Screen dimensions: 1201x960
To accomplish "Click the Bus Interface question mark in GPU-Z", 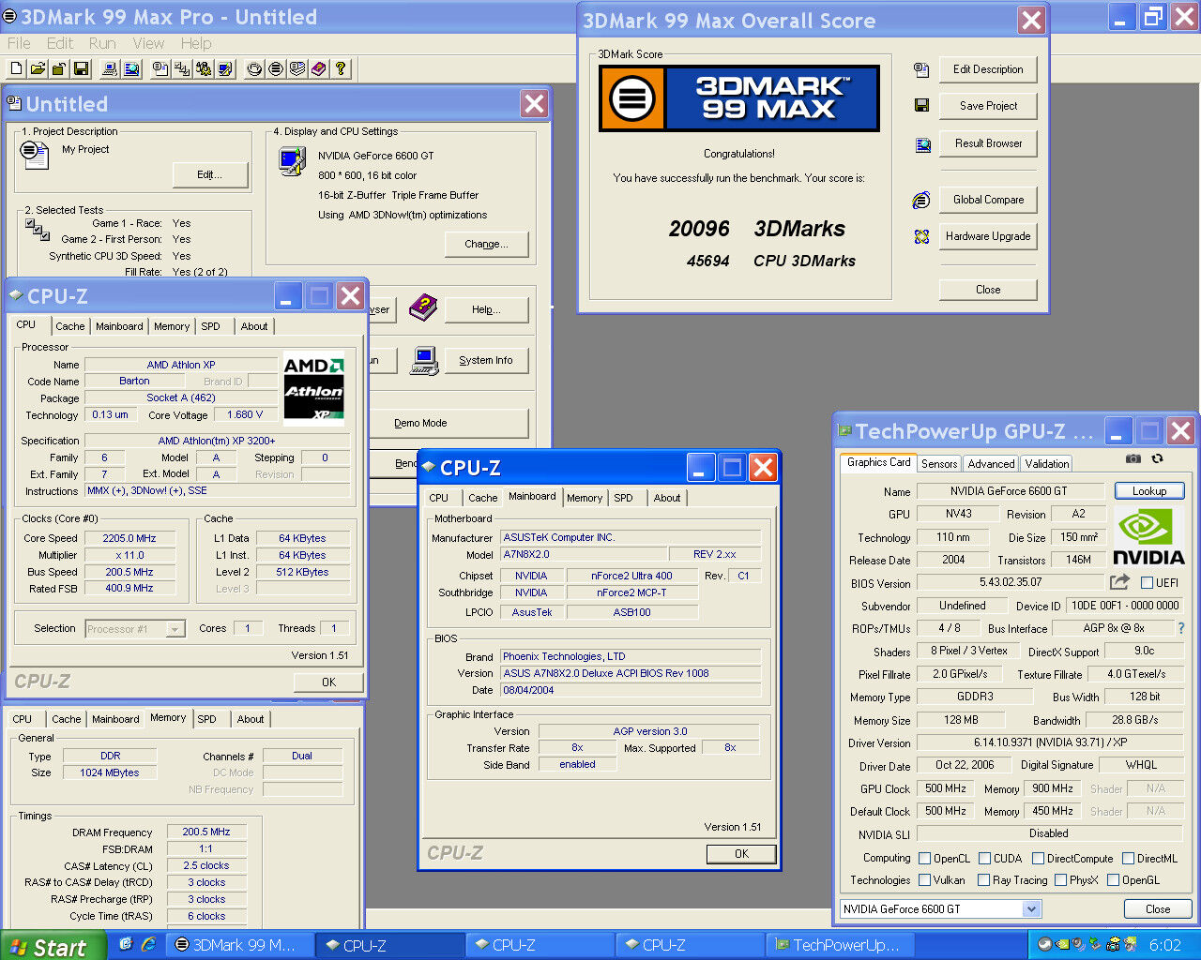I will [x=1181, y=628].
